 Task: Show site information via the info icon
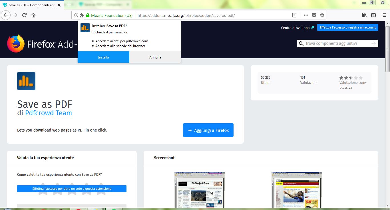(x=76, y=15)
